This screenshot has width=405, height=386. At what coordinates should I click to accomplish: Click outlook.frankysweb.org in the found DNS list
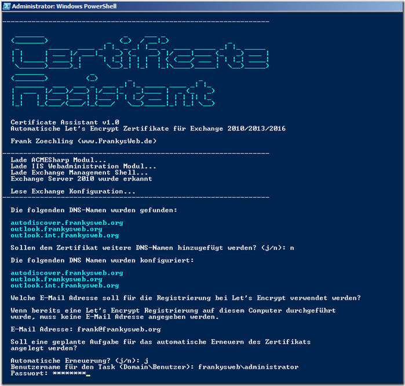pyautogui.click(x=56, y=229)
